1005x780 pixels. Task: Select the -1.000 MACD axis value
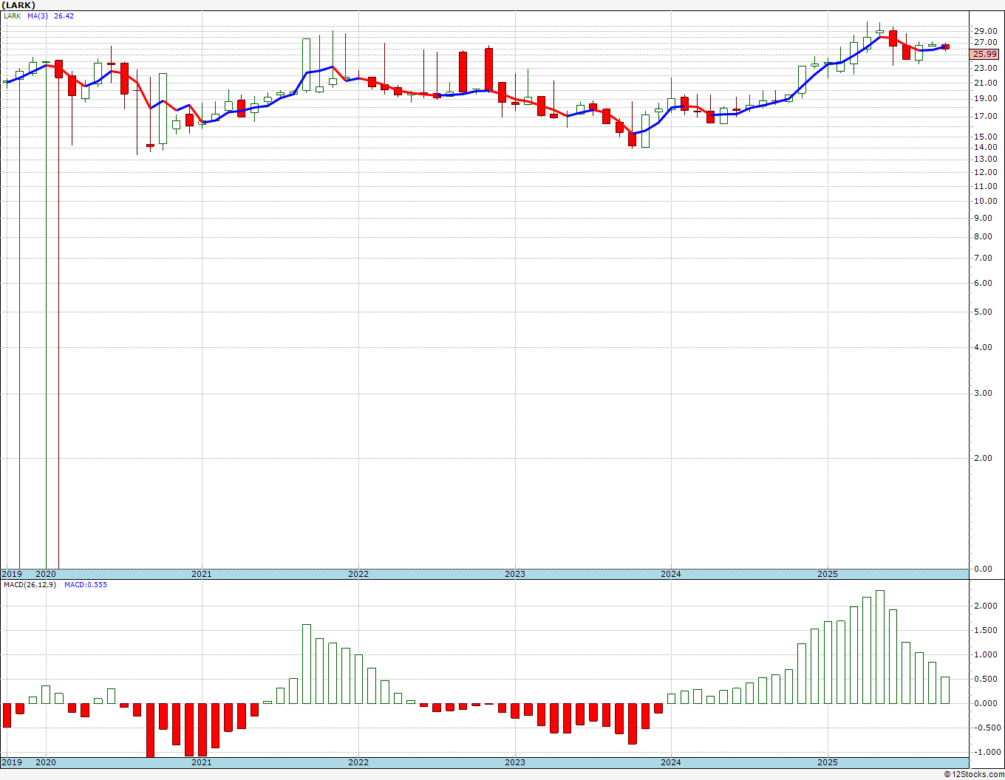(986, 752)
